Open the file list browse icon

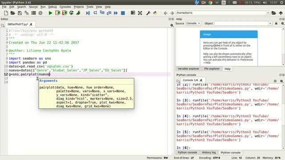tap(33, 13)
